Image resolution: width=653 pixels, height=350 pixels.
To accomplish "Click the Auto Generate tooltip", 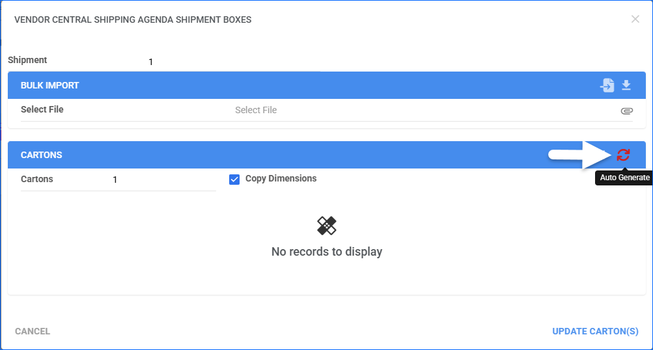I will pyautogui.click(x=624, y=178).
